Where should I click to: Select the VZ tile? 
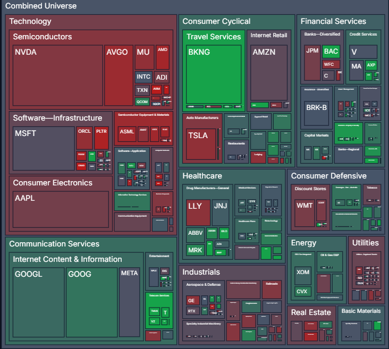[154, 321]
